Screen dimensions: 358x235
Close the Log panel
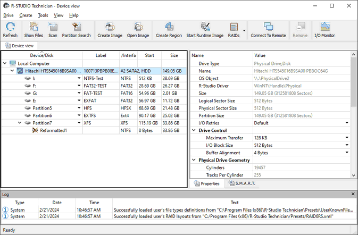point(353,194)
